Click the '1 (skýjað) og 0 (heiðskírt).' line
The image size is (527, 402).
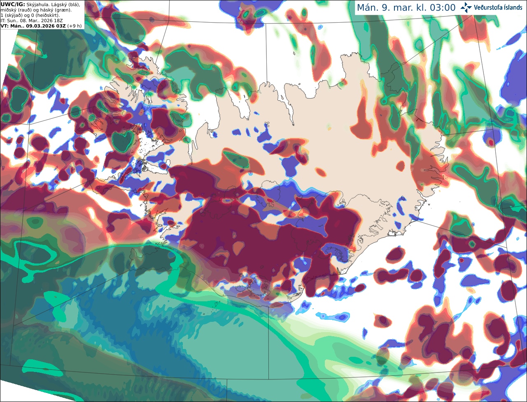[x=30, y=15]
